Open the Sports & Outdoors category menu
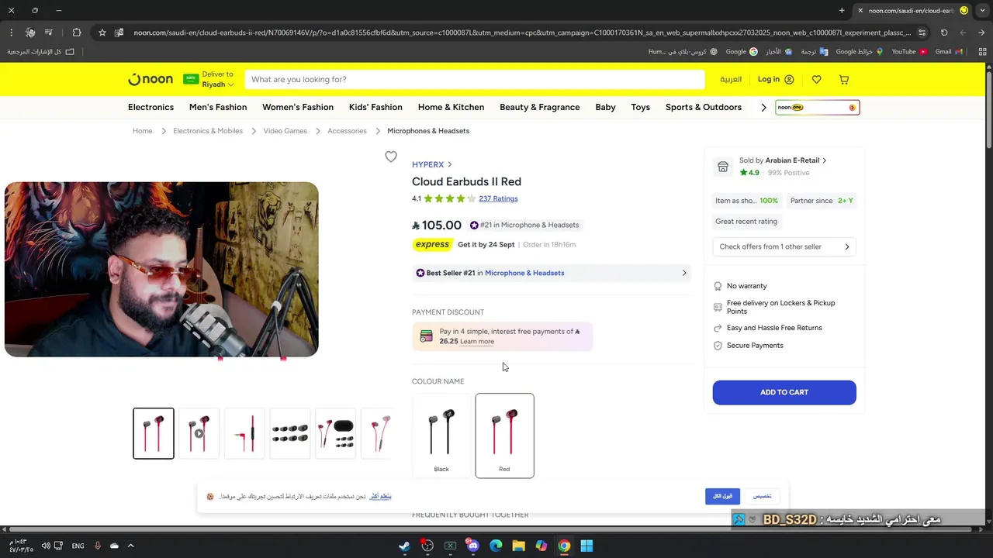 pyautogui.click(x=704, y=107)
